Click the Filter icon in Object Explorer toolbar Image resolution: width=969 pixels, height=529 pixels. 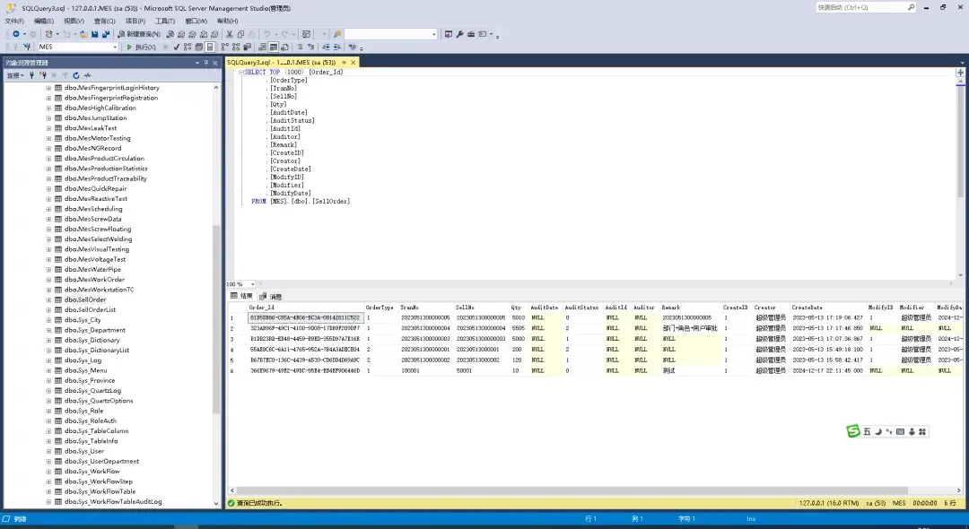click(x=65, y=74)
